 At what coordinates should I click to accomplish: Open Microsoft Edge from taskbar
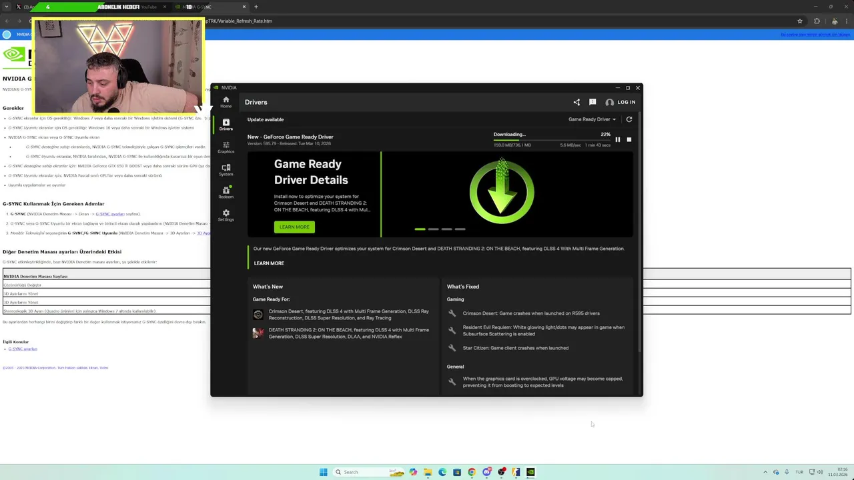pyautogui.click(x=442, y=472)
